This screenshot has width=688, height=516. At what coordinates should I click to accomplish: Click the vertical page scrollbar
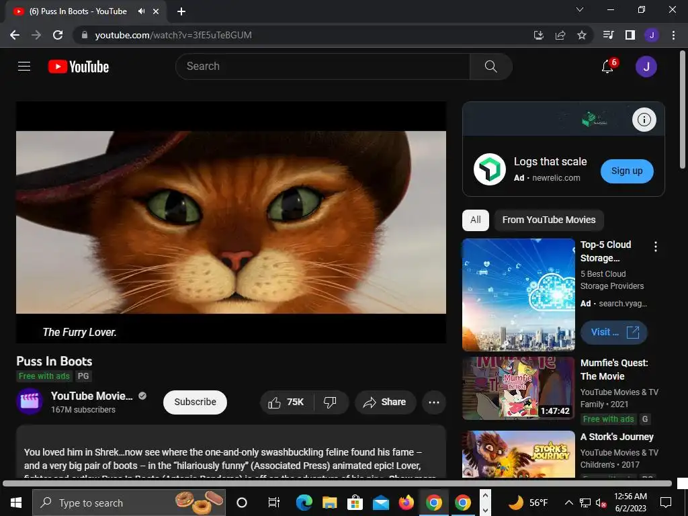click(683, 110)
